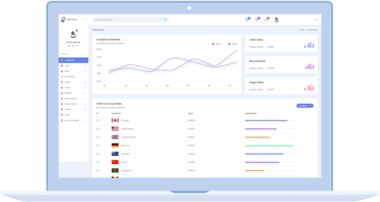Click the Search Dashboard input field
Viewport: 380px width, 202px height.
point(129,20)
